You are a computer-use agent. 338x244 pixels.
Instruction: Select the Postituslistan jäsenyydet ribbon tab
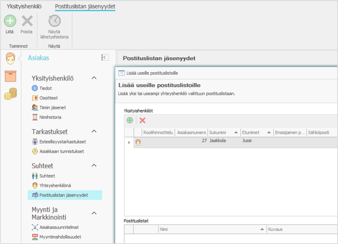coord(85,6)
